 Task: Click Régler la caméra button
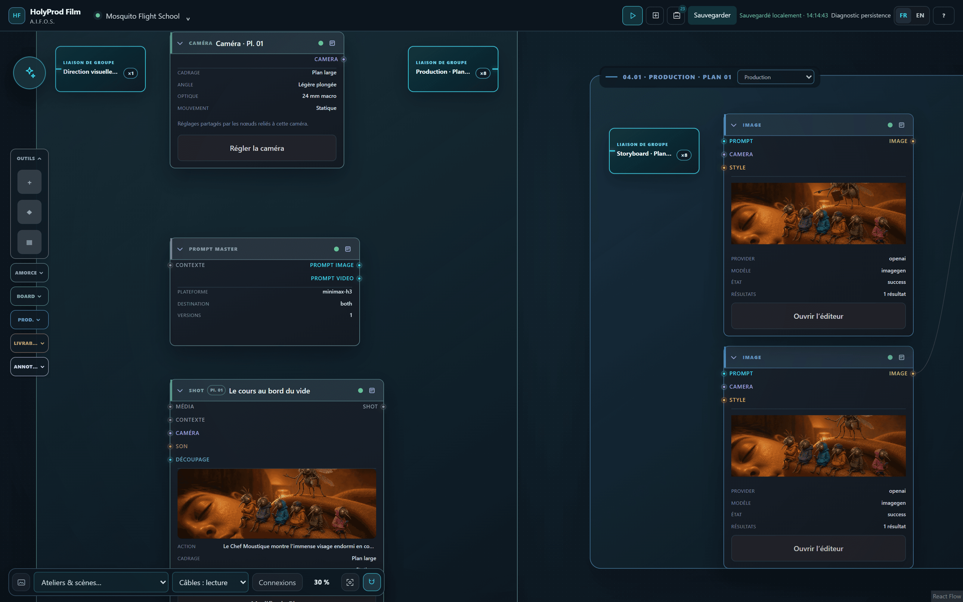[x=257, y=148]
